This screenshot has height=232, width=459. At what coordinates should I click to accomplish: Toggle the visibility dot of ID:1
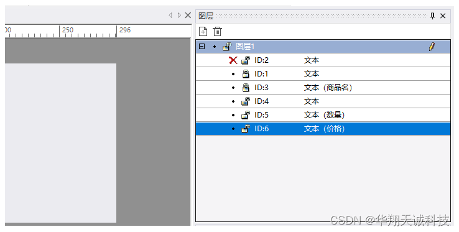pos(233,74)
